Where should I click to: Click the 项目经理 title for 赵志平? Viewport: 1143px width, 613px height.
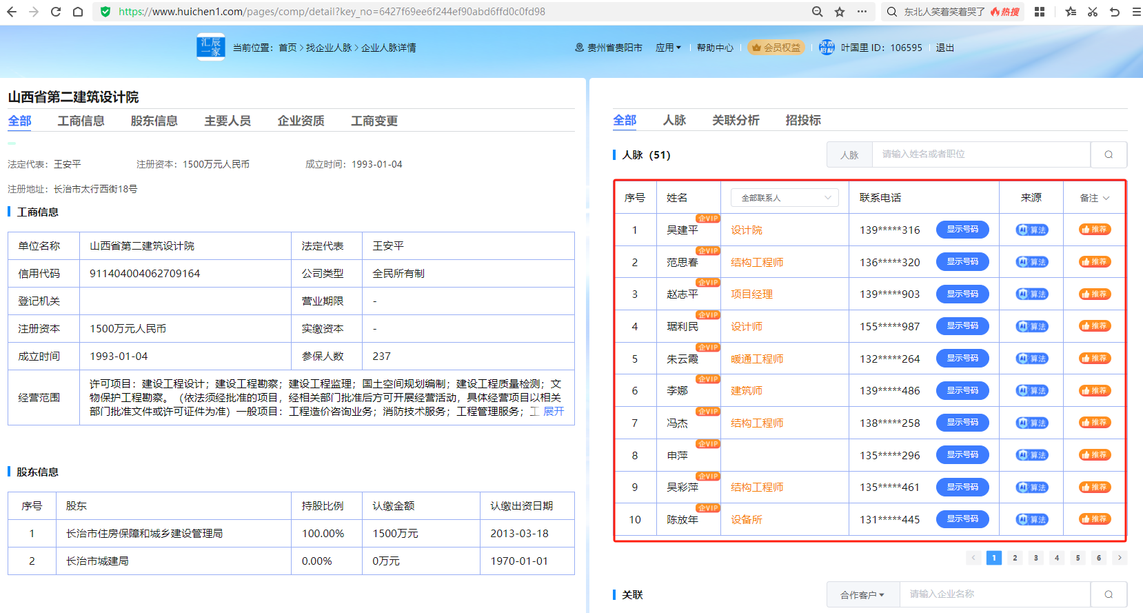[751, 294]
